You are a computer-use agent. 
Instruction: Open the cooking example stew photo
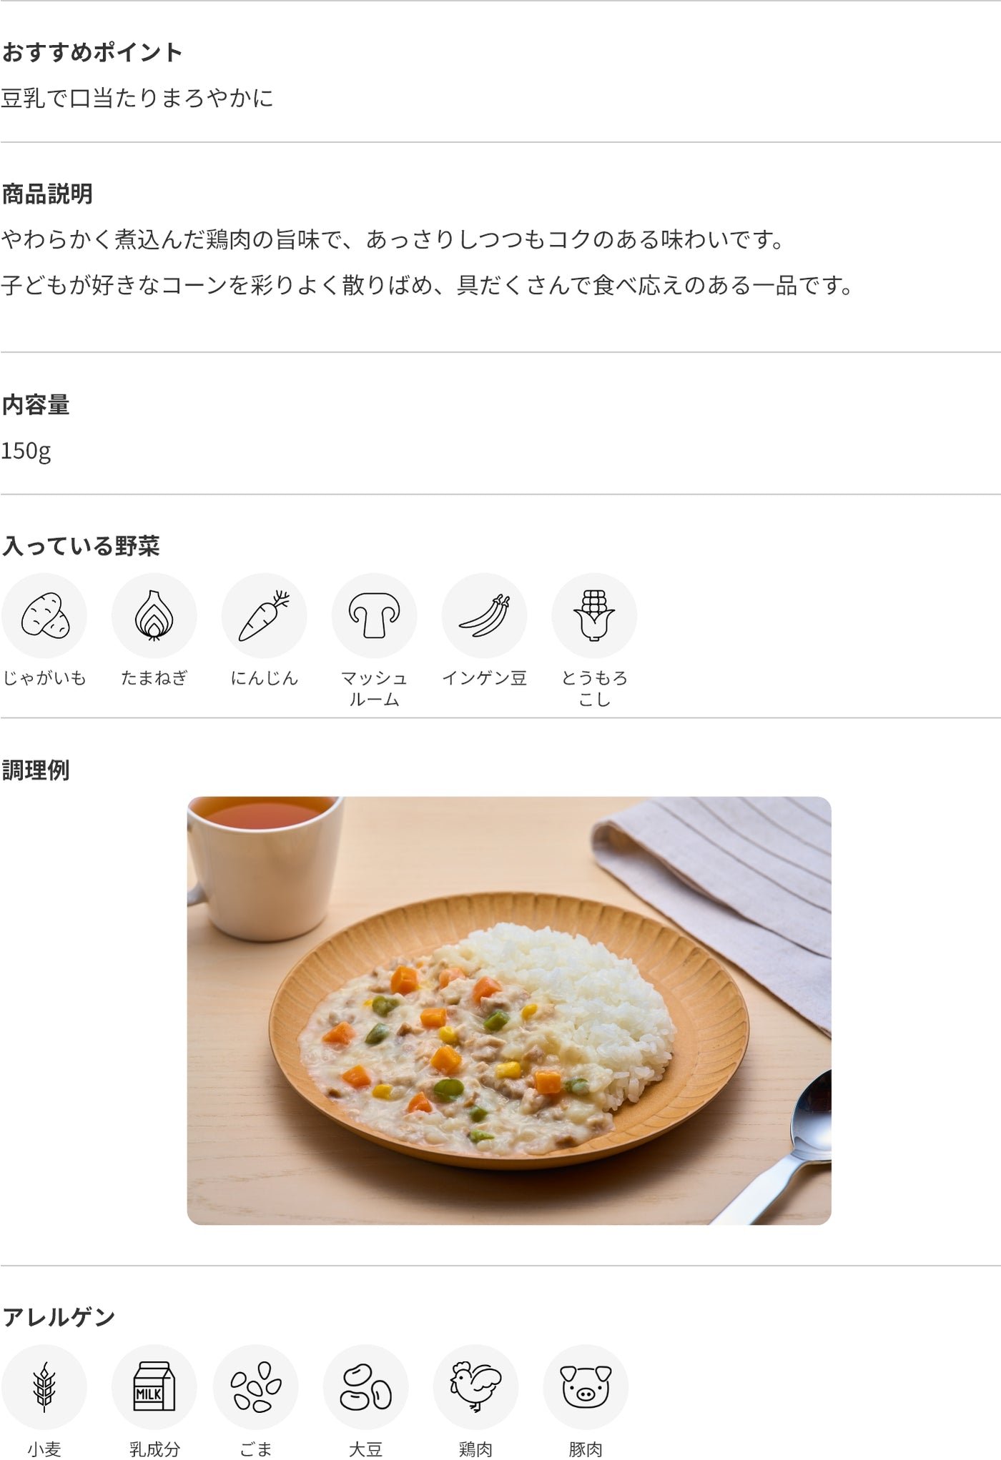pos(509,1010)
